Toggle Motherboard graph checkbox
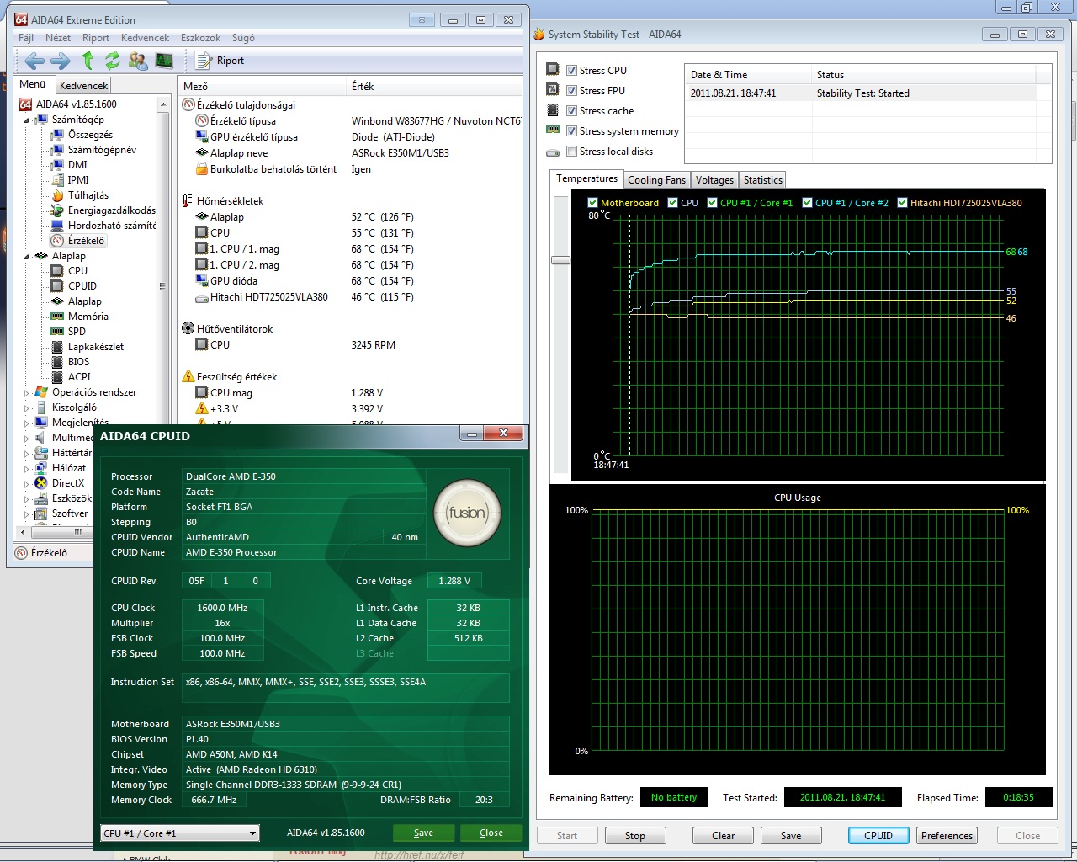Viewport: 1077px width, 862px height. pyautogui.click(x=592, y=203)
